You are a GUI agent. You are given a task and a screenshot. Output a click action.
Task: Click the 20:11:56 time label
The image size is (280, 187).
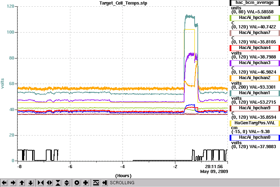[214, 167]
